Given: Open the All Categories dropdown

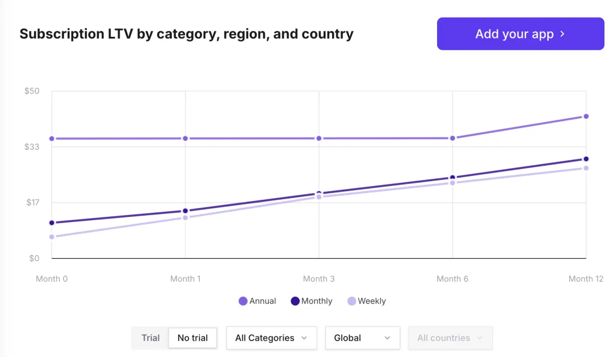Looking at the screenshot, I should tap(271, 338).
